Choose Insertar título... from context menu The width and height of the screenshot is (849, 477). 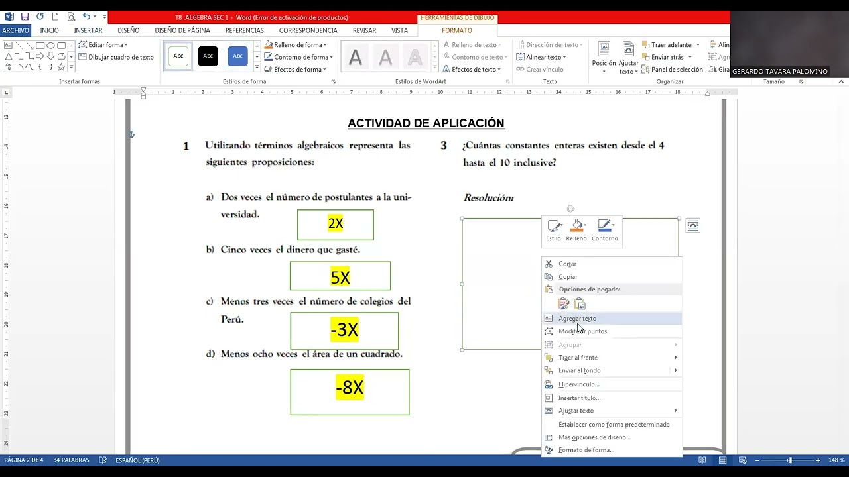(612, 398)
